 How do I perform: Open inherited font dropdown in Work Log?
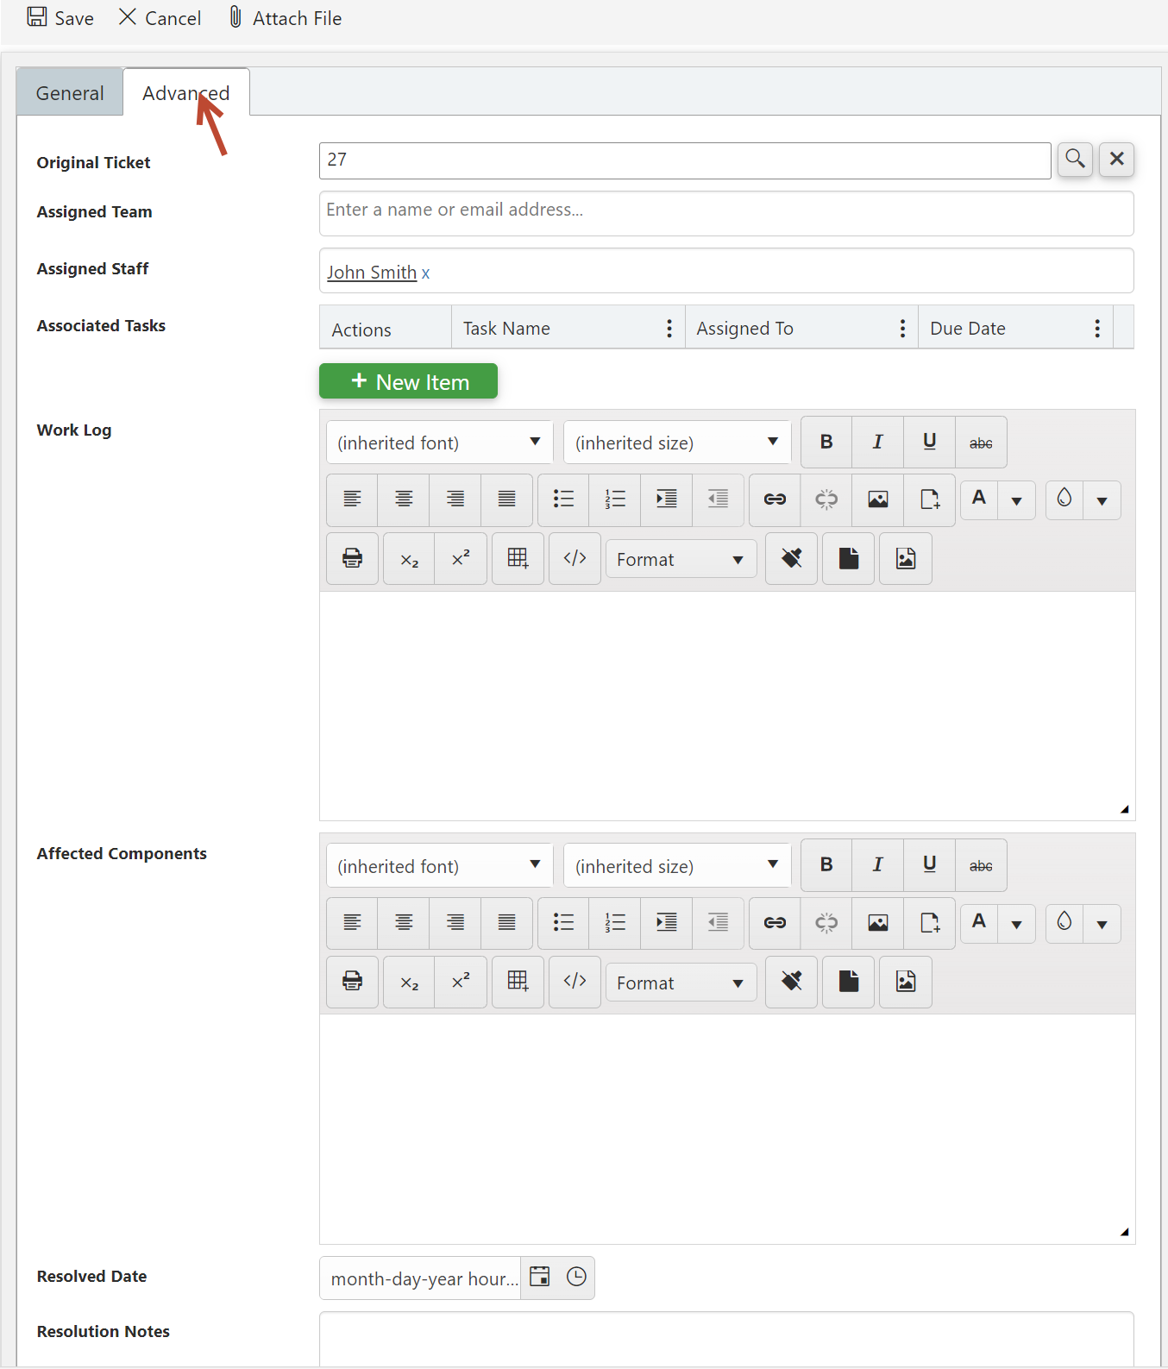(x=439, y=443)
